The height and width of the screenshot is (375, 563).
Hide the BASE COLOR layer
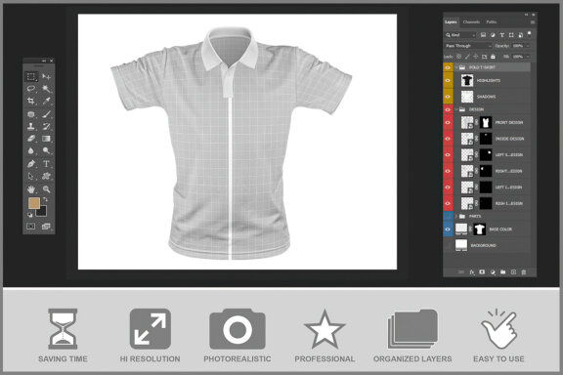[x=448, y=229]
